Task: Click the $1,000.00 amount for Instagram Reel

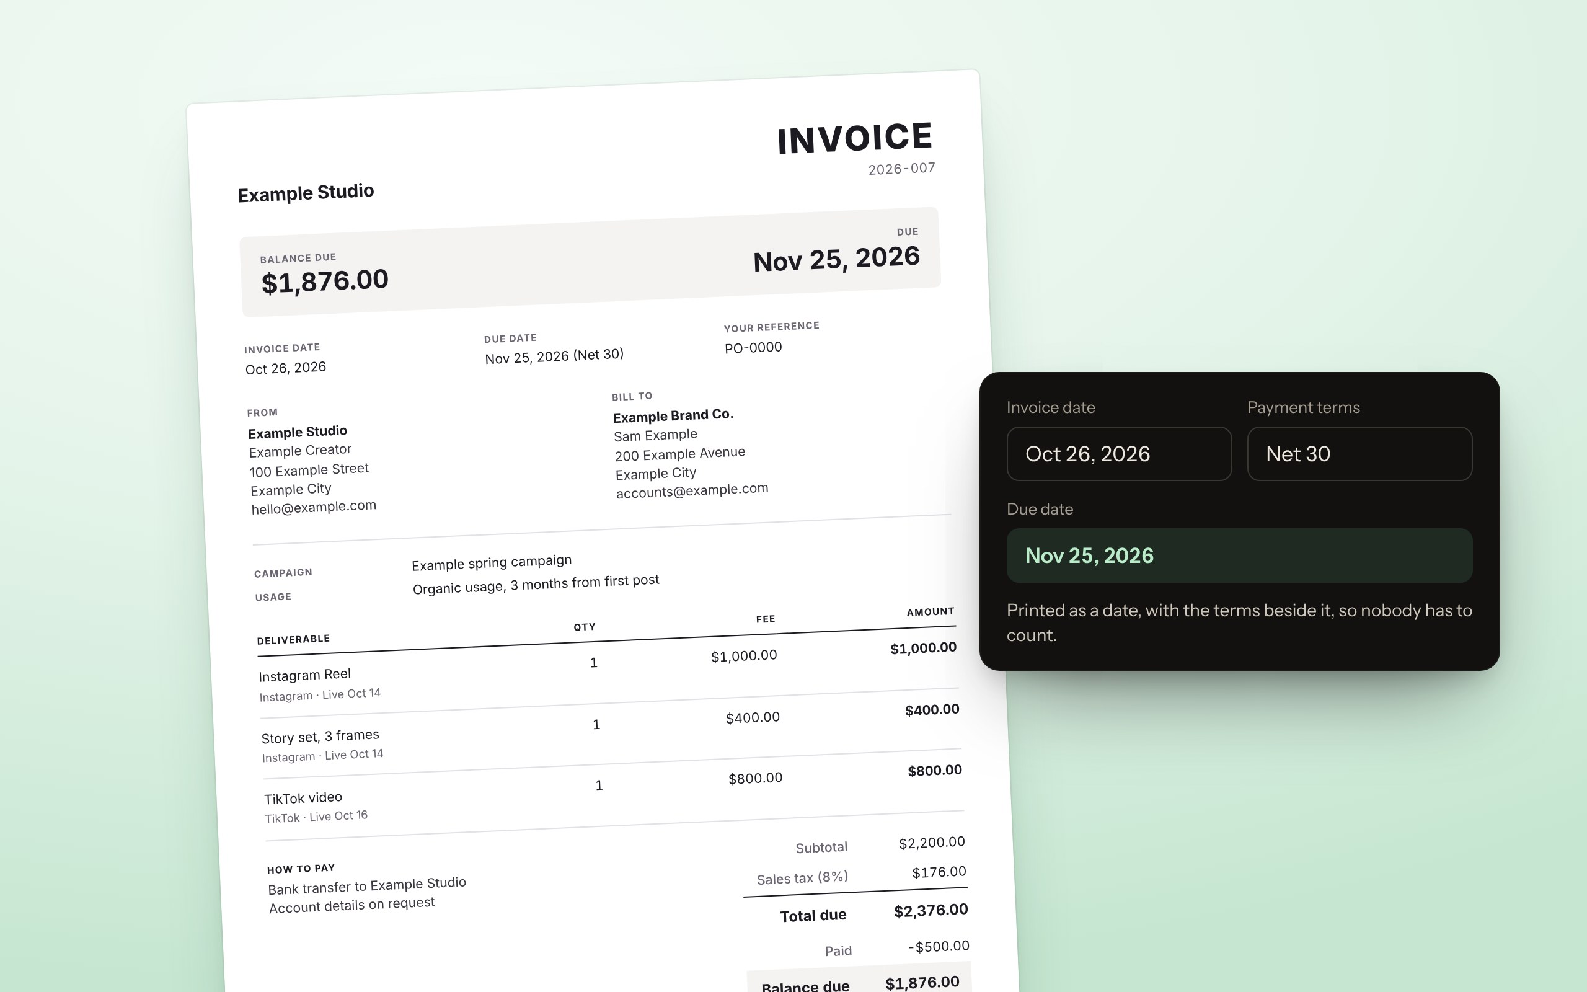Action: pyautogui.click(x=922, y=649)
